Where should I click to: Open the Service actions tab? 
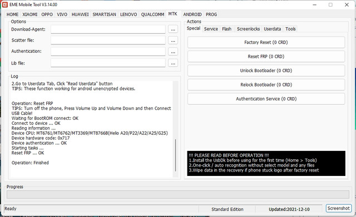coord(211,29)
